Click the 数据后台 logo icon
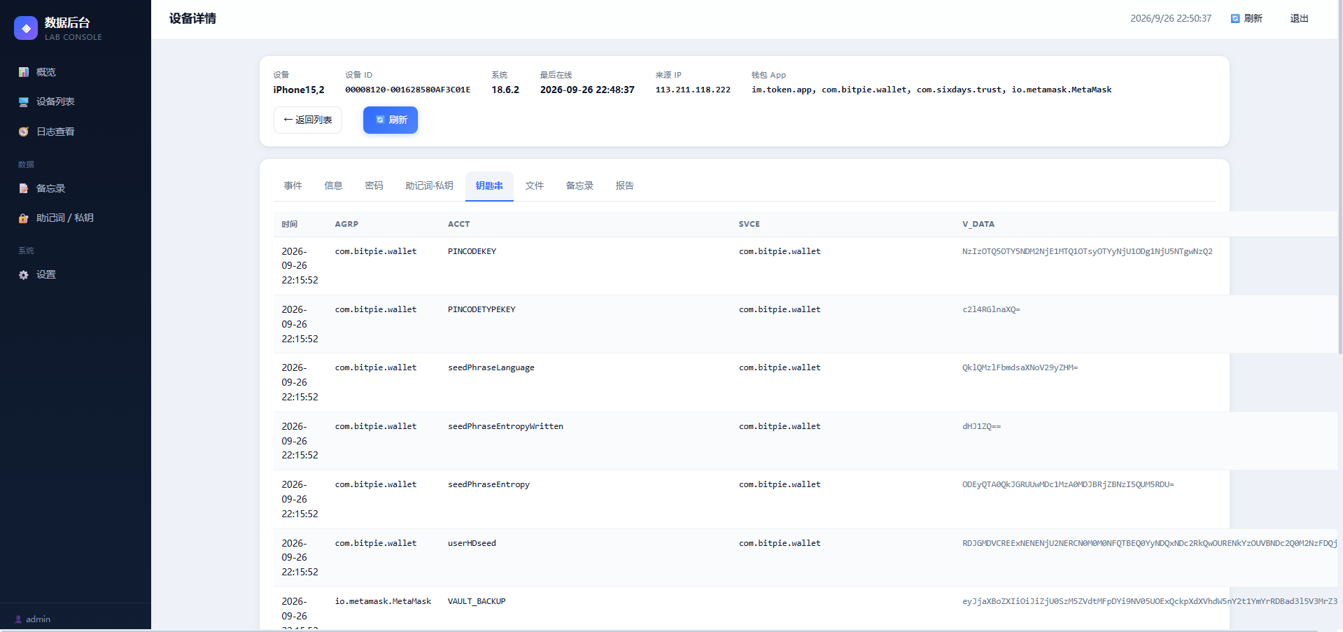1343x632 pixels. (26, 28)
